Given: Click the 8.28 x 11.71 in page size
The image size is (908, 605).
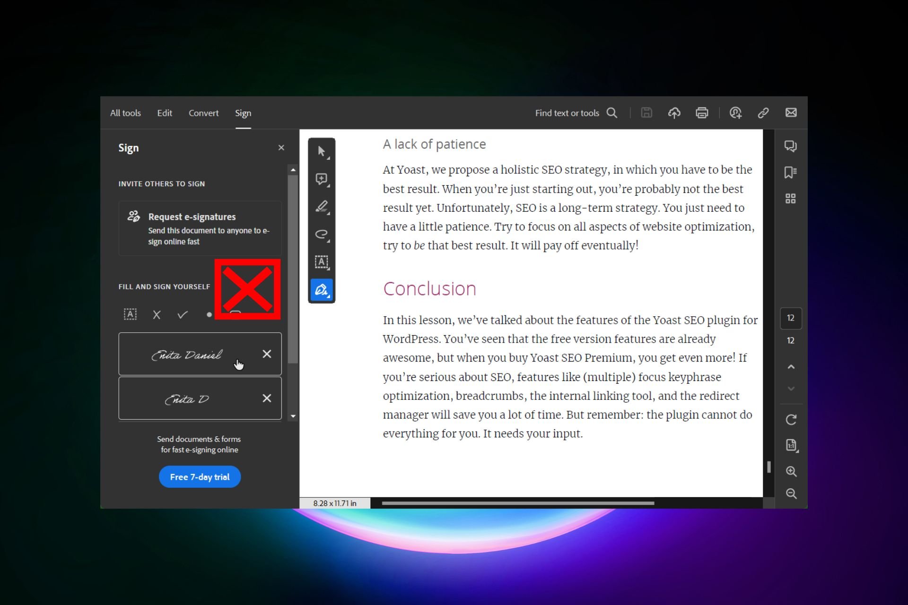Looking at the screenshot, I should click(335, 503).
